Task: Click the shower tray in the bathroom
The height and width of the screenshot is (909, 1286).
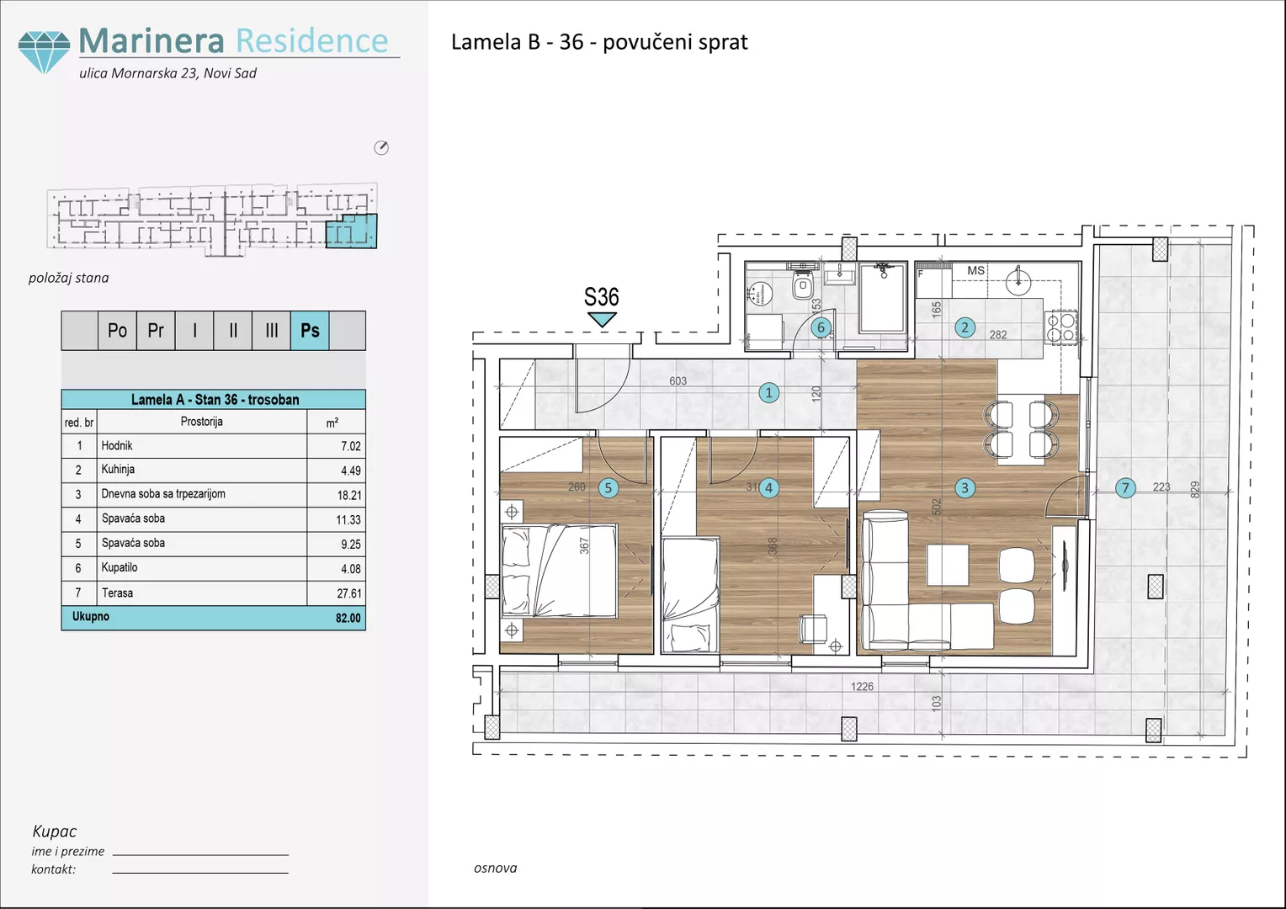Action: tap(882, 298)
